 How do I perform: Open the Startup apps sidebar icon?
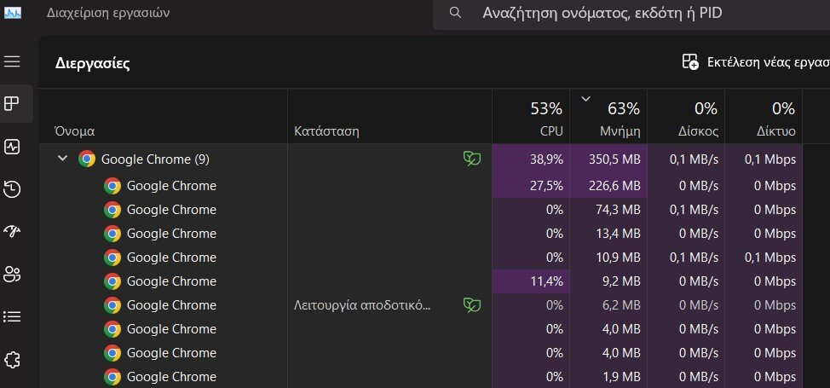point(12,231)
